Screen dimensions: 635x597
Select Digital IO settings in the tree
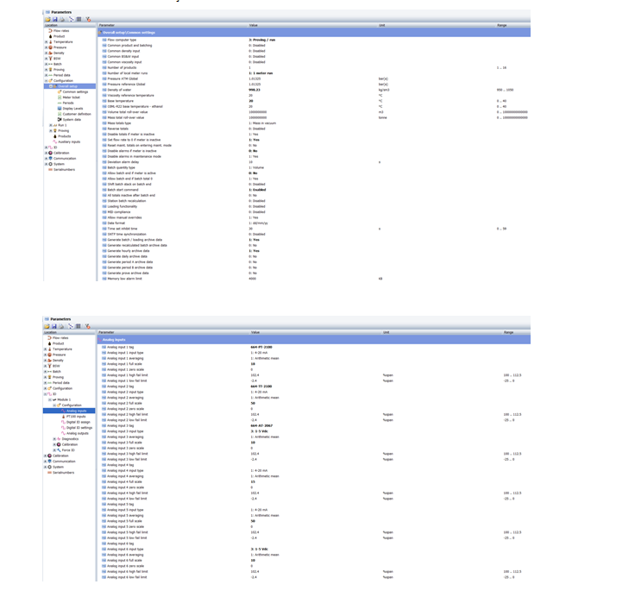tap(79, 428)
